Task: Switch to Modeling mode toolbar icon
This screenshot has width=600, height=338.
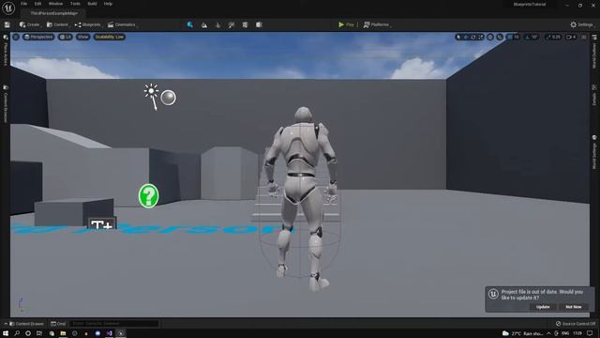Action: tap(245, 25)
